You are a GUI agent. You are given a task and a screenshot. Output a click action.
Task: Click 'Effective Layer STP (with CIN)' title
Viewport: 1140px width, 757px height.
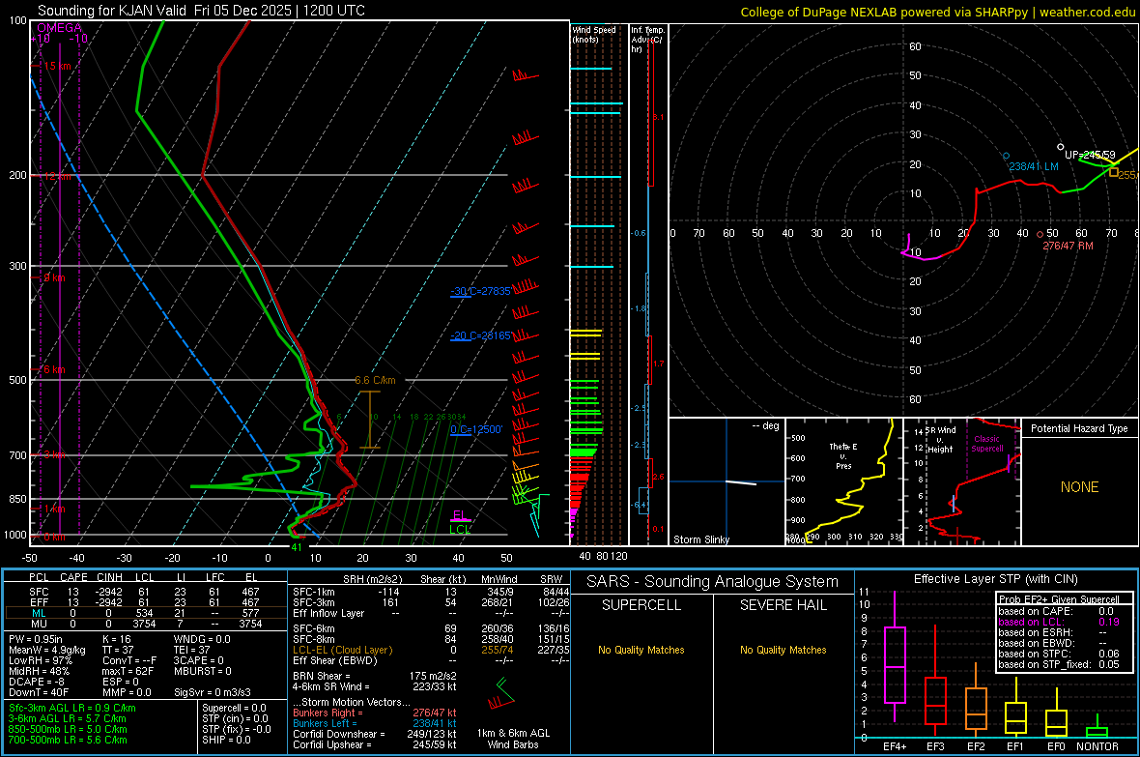tap(995, 579)
